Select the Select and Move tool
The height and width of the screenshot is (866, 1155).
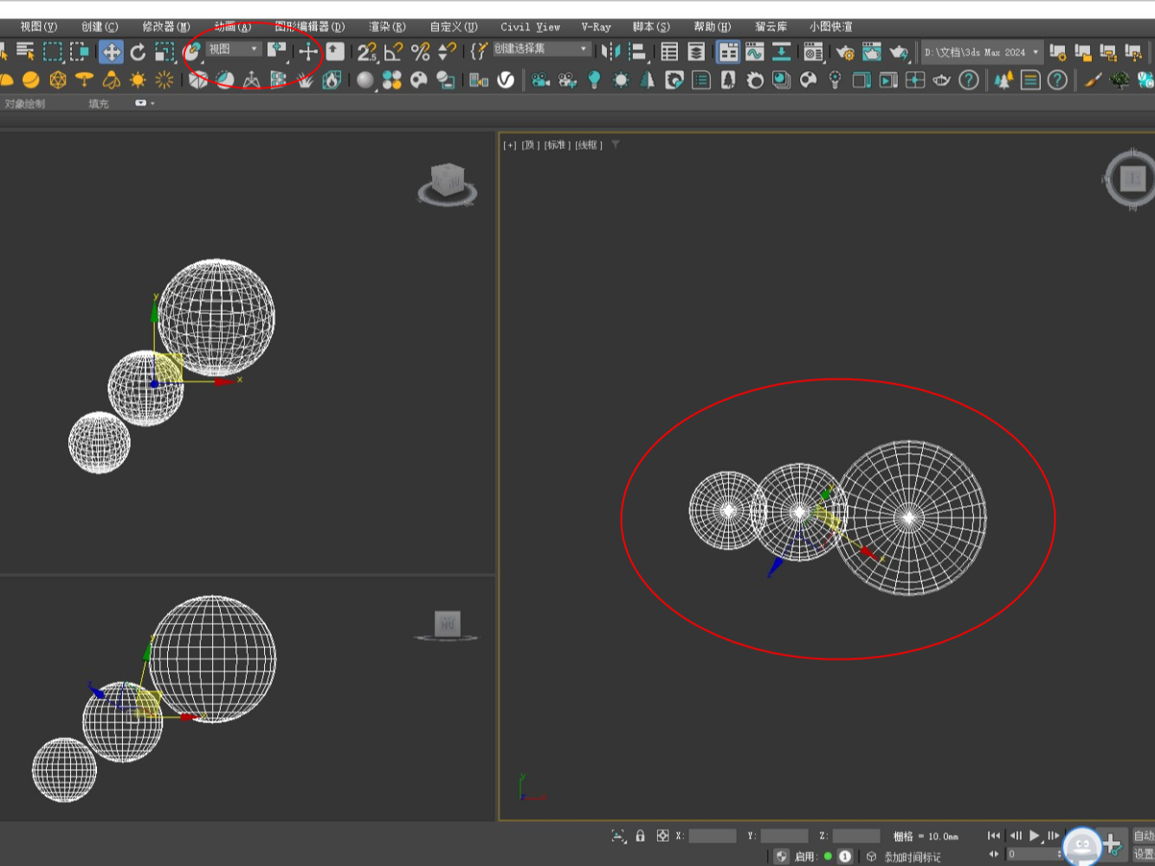[x=111, y=52]
